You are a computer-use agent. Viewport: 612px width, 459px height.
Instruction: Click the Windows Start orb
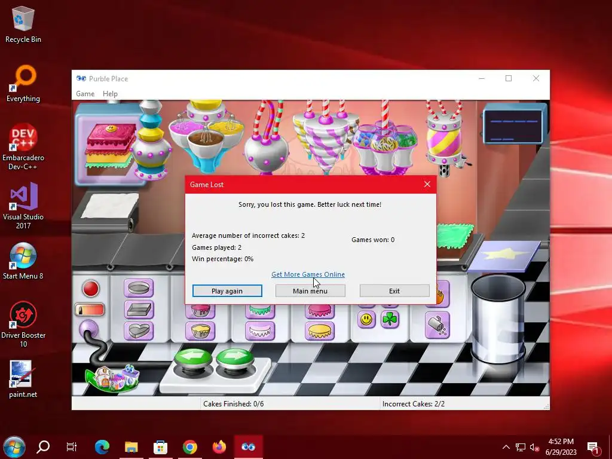pyautogui.click(x=14, y=447)
